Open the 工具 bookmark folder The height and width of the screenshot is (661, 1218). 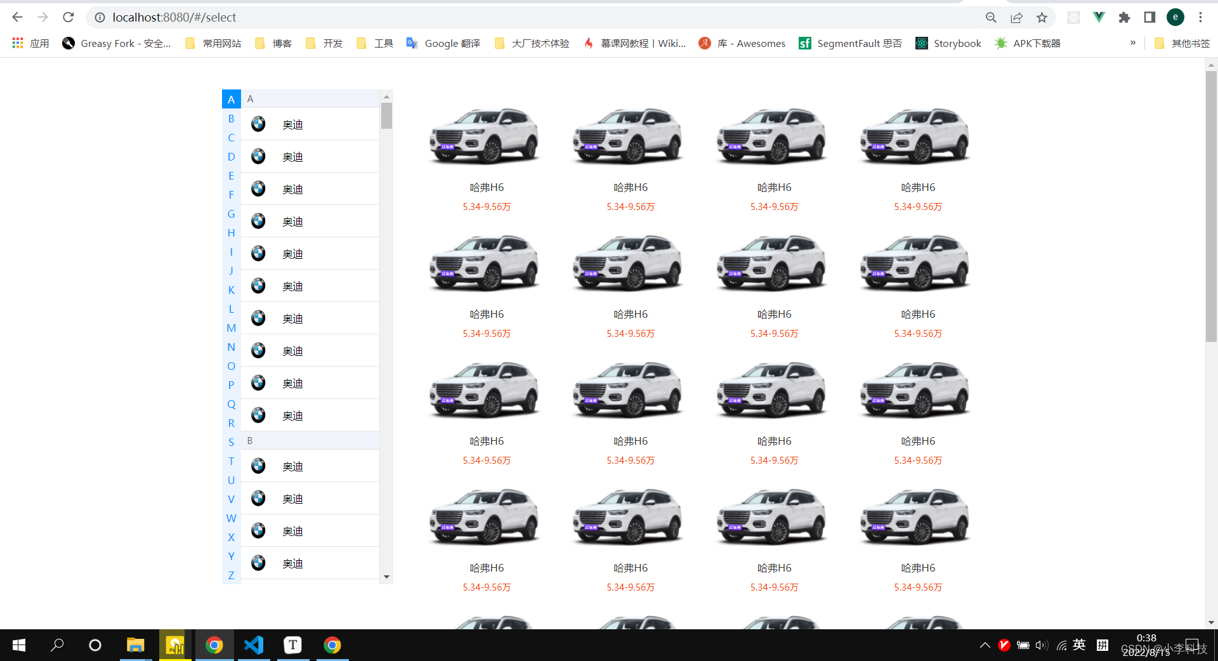click(375, 43)
